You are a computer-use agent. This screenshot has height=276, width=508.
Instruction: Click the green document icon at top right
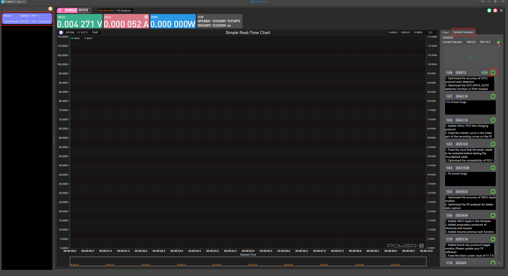489,11
